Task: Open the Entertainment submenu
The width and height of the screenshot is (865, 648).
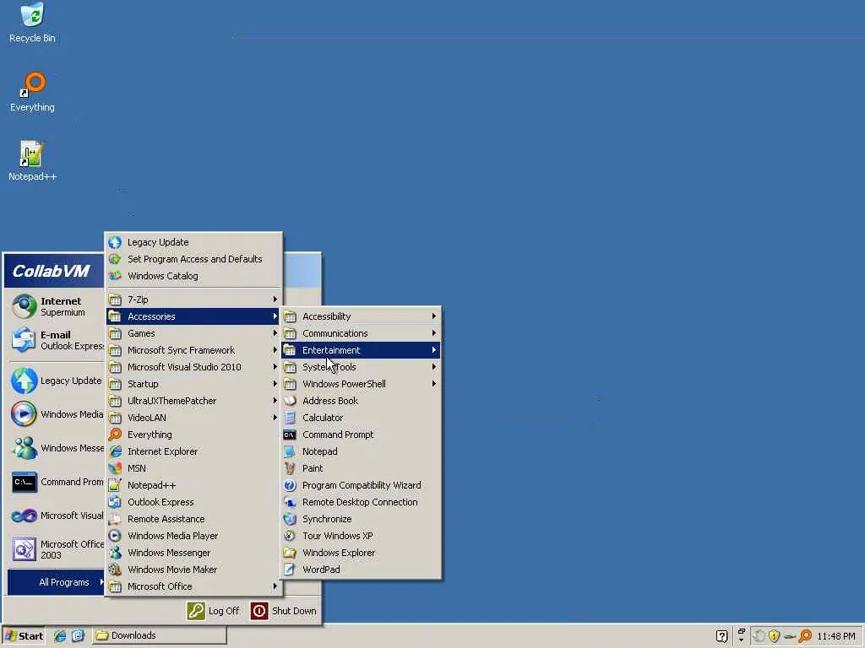Action: (361, 350)
